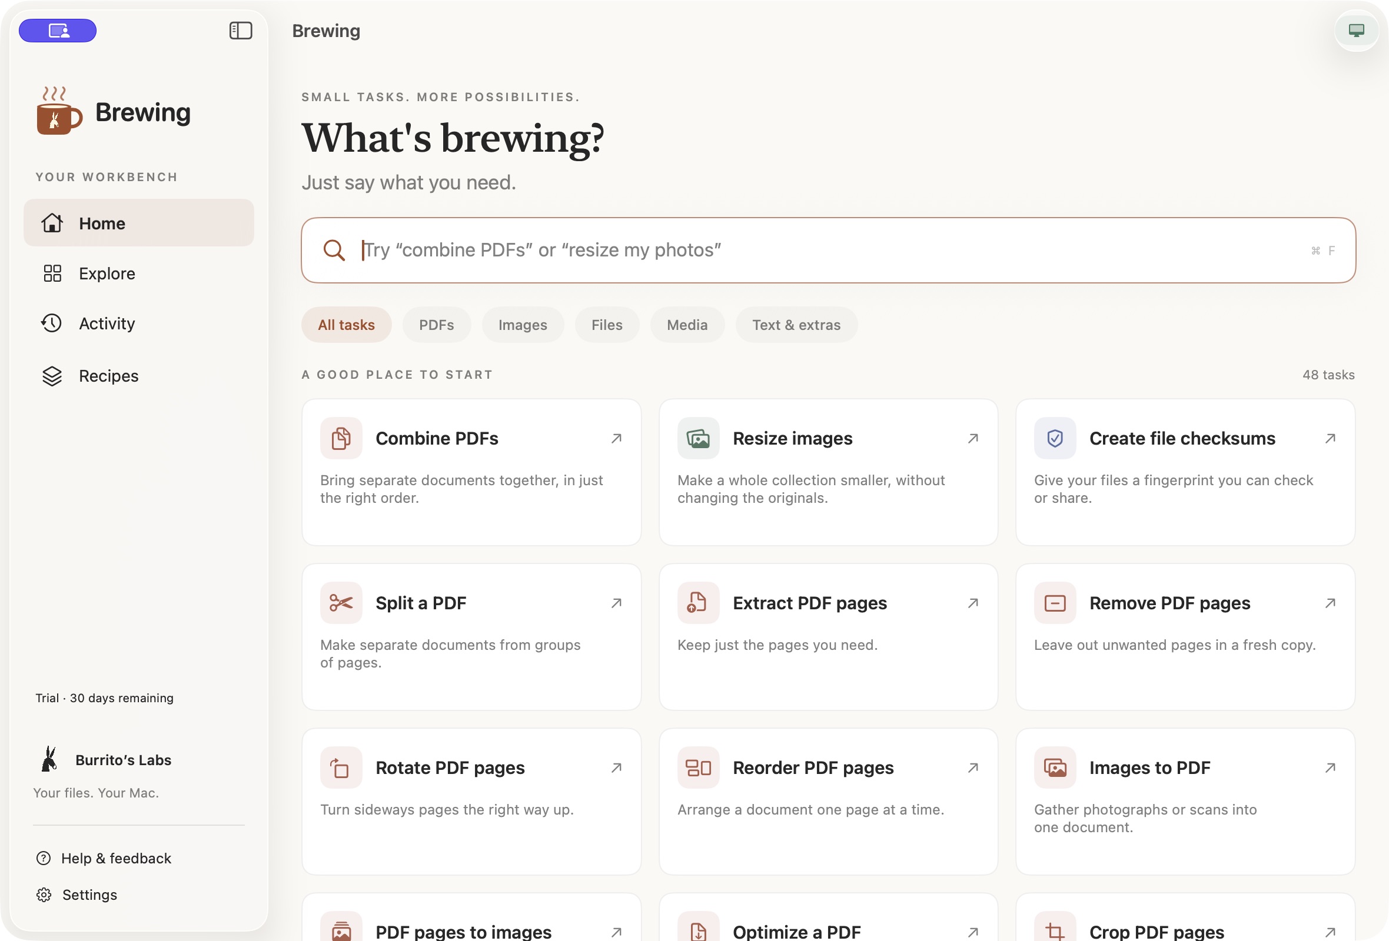Select the PDFs filter chip
The width and height of the screenshot is (1389, 941).
coord(436,325)
